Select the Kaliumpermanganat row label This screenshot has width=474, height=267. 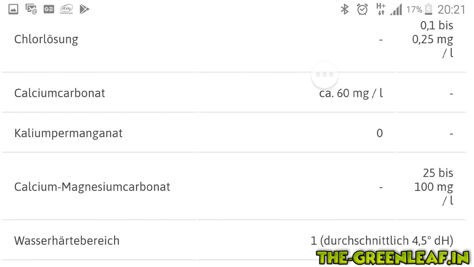pyautogui.click(x=69, y=133)
